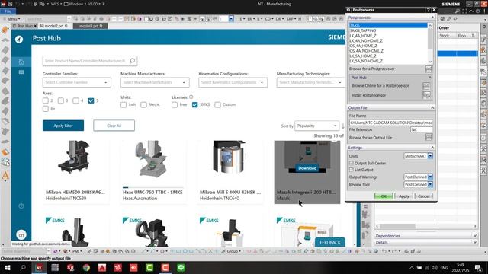The image size is (488, 274).
Task: Collapse the Post Hub group in dialog
Action: click(x=430, y=78)
